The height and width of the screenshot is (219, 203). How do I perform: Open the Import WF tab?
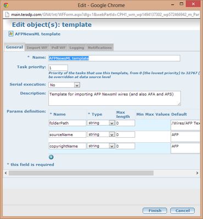point(37,48)
